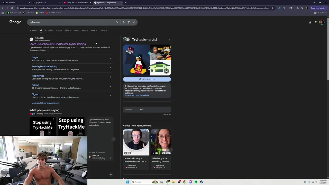Open Windows Start menu
The height and width of the screenshot is (185, 329).
pyautogui.click(x=127, y=182)
